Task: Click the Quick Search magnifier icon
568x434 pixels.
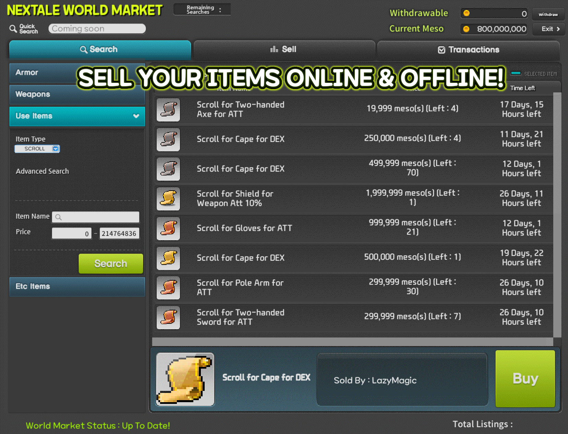Action: pos(13,29)
